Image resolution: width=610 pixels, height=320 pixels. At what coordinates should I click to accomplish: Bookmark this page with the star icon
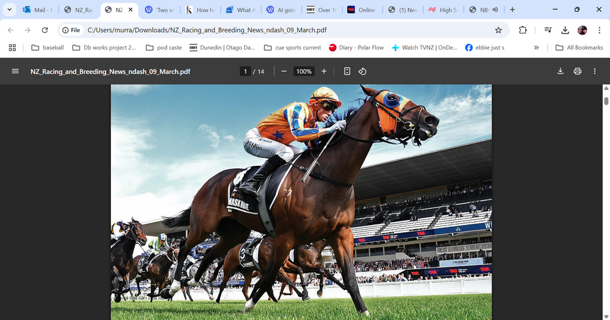pos(498,30)
